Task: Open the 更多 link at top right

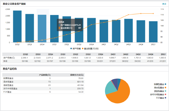Action: click(164, 4)
